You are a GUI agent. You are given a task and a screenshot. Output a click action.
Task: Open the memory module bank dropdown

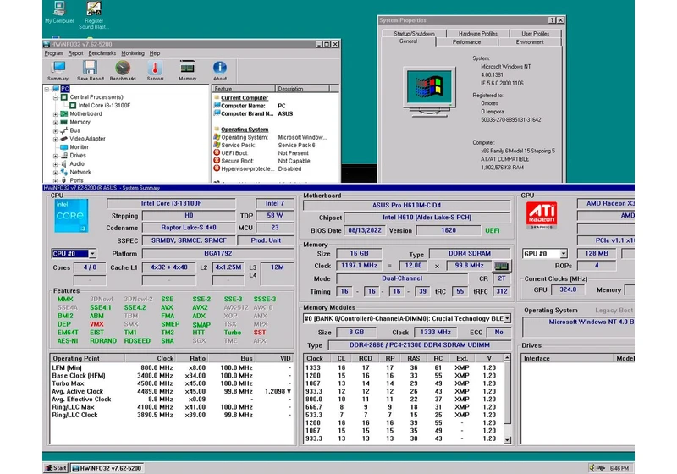[x=507, y=318]
